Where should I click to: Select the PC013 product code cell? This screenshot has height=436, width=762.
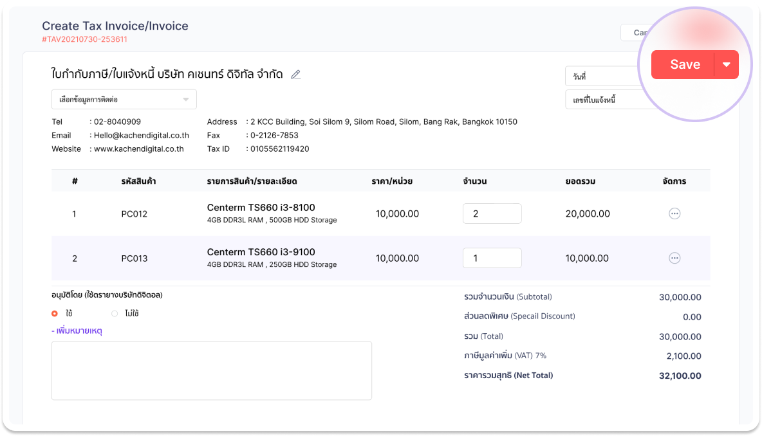134,259
